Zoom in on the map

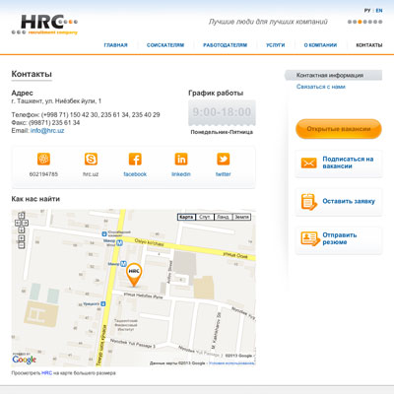(22, 238)
